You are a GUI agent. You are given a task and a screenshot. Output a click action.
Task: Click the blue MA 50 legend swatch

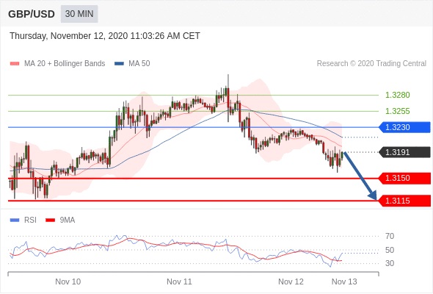point(119,64)
